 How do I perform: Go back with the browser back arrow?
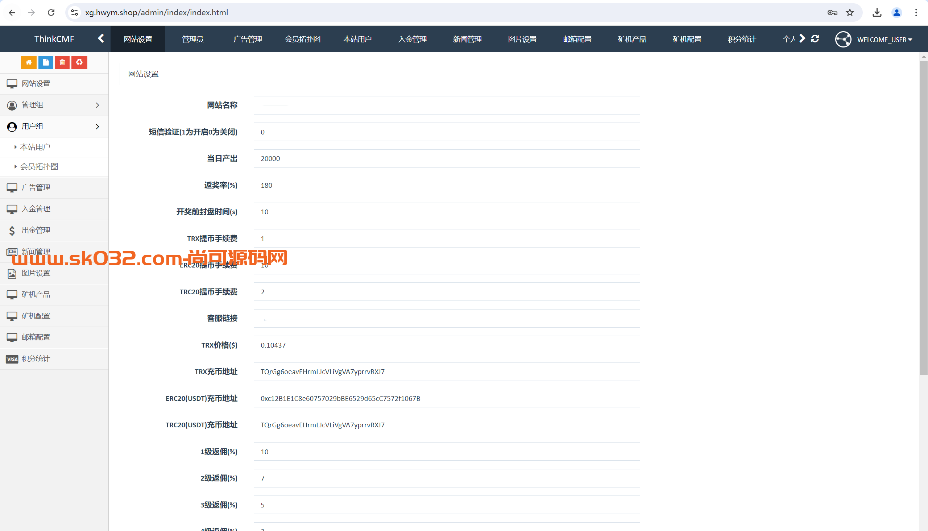pyautogui.click(x=12, y=13)
